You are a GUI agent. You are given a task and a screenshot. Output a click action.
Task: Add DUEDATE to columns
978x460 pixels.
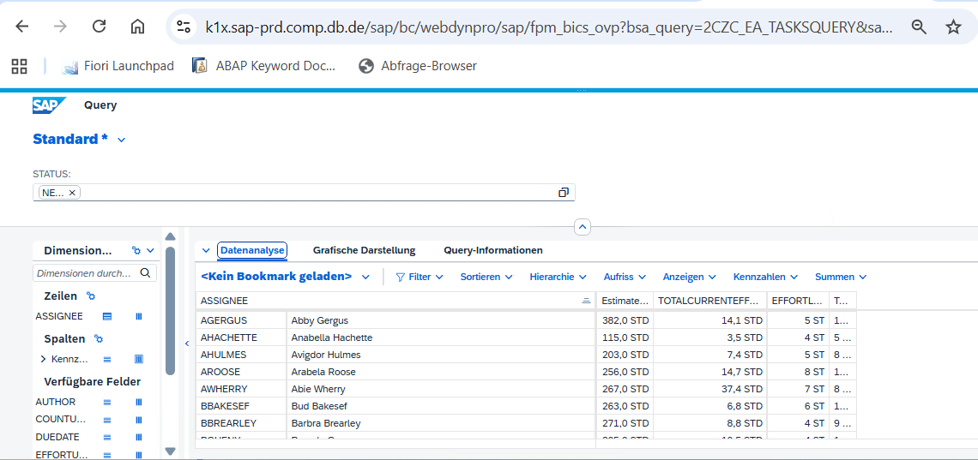point(139,438)
